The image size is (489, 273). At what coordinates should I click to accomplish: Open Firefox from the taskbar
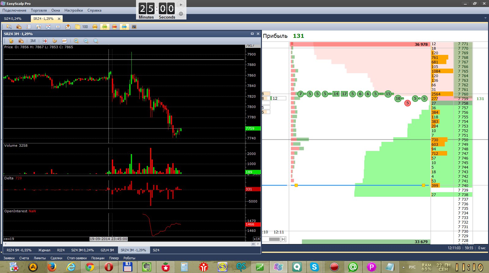(52, 267)
